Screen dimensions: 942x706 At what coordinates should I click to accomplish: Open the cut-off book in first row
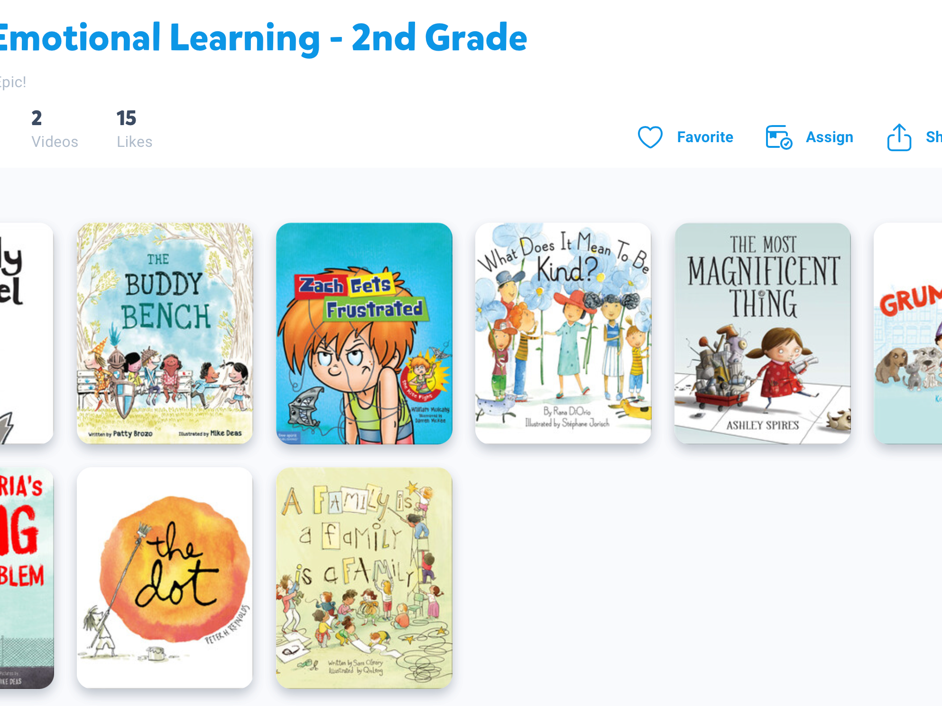tap(27, 333)
